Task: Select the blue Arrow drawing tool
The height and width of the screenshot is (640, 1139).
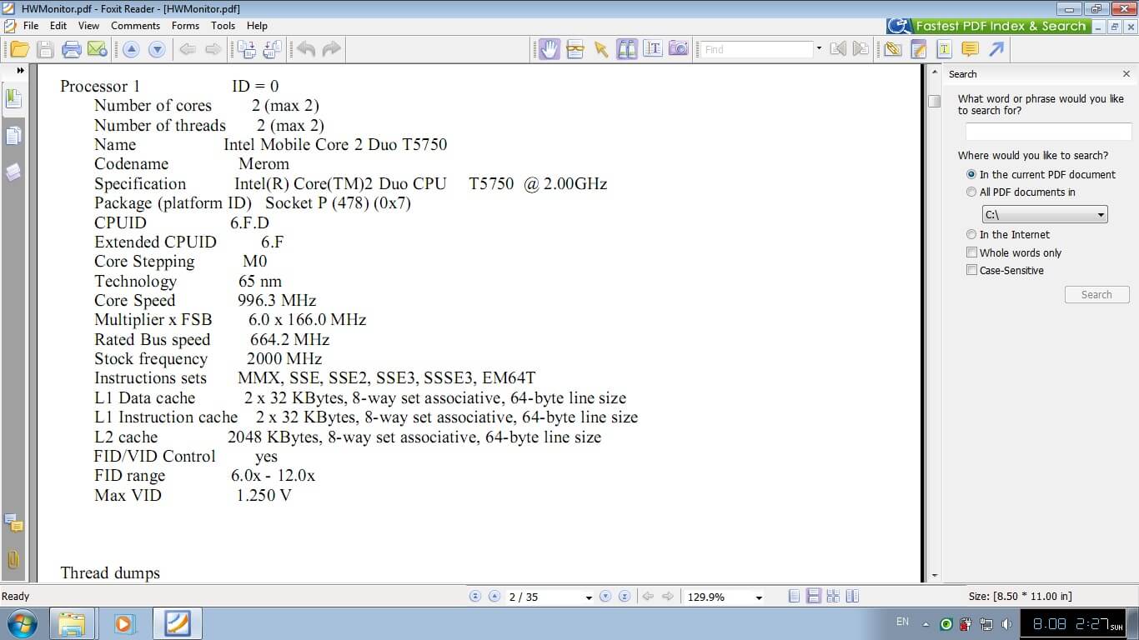Action: coord(996,49)
